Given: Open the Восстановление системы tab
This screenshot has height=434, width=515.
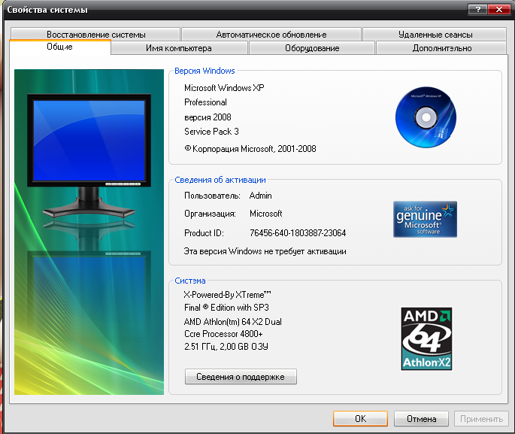Looking at the screenshot, I should 95,34.
